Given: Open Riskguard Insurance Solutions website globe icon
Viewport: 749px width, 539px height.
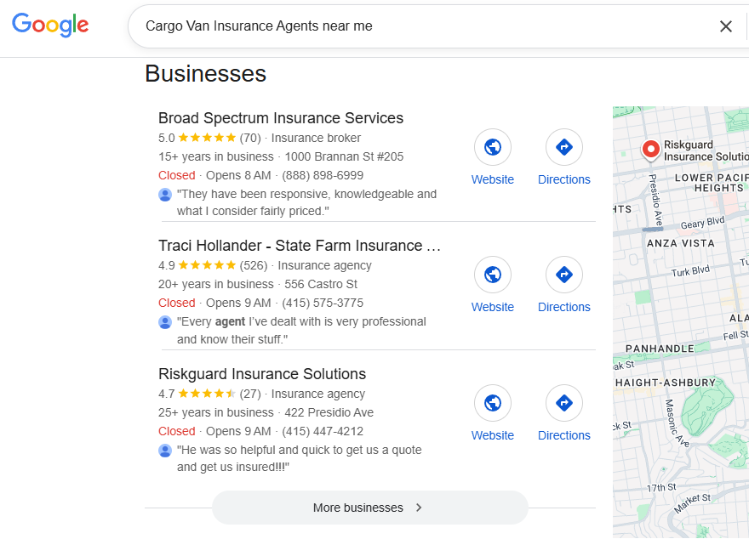Looking at the screenshot, I should [x=493, y=404].
